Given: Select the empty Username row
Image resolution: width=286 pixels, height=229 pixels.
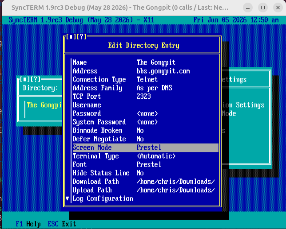Looking at the screenshot, I should [x=145, y=105].
